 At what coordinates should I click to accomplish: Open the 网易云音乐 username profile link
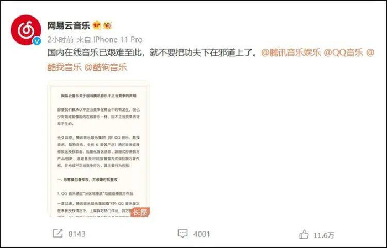pos(69,25)
